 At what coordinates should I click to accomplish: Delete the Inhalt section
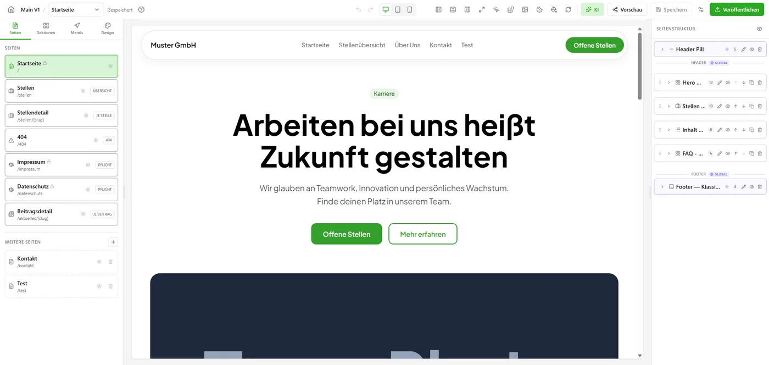pos(760,130)
